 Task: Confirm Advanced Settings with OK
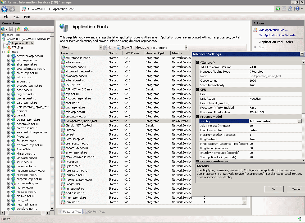click(274, 189)
